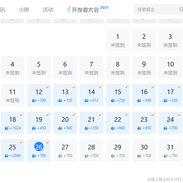The height and width of the screenshot is (183, 183).
Task: Click 未签到 under day 11
Action: 12,100
